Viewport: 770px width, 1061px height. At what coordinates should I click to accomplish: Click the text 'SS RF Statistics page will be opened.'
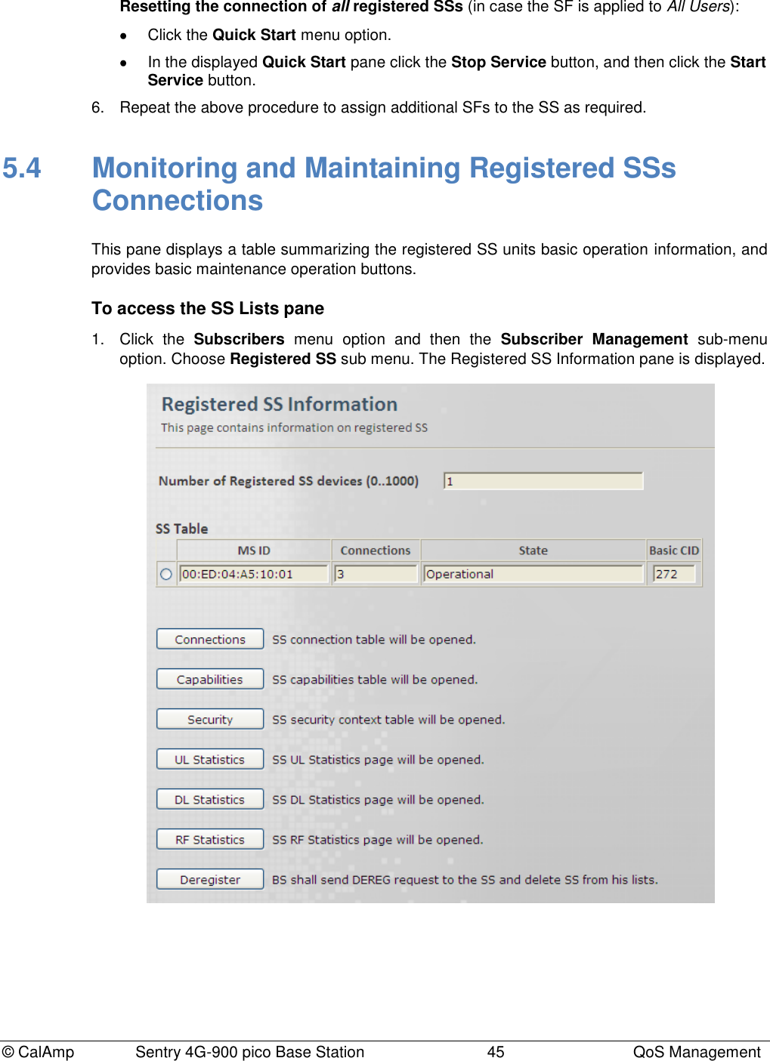[378, 840]
